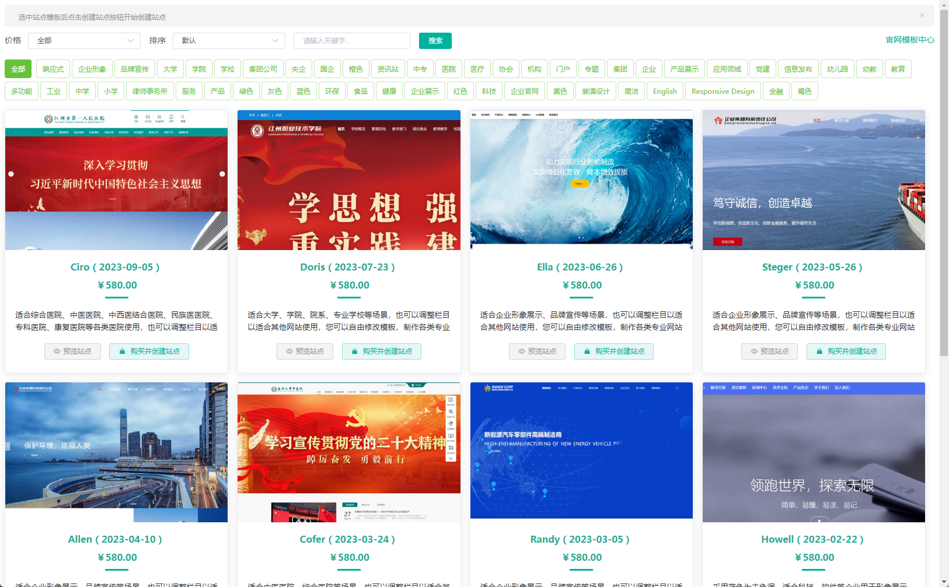Click the Ciro thumbnail left carousel arrow
This screenshot has width=949, height=587.
pos(11,174)
